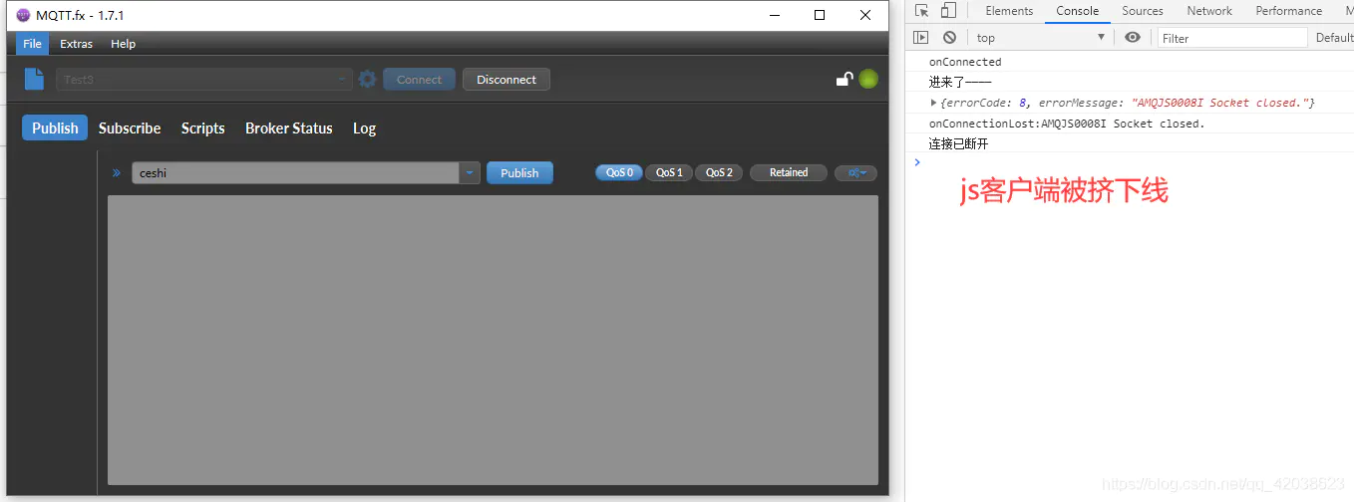Activate DevTools inspect element picker
1354x502 pixels.
[x=921, y=11]
